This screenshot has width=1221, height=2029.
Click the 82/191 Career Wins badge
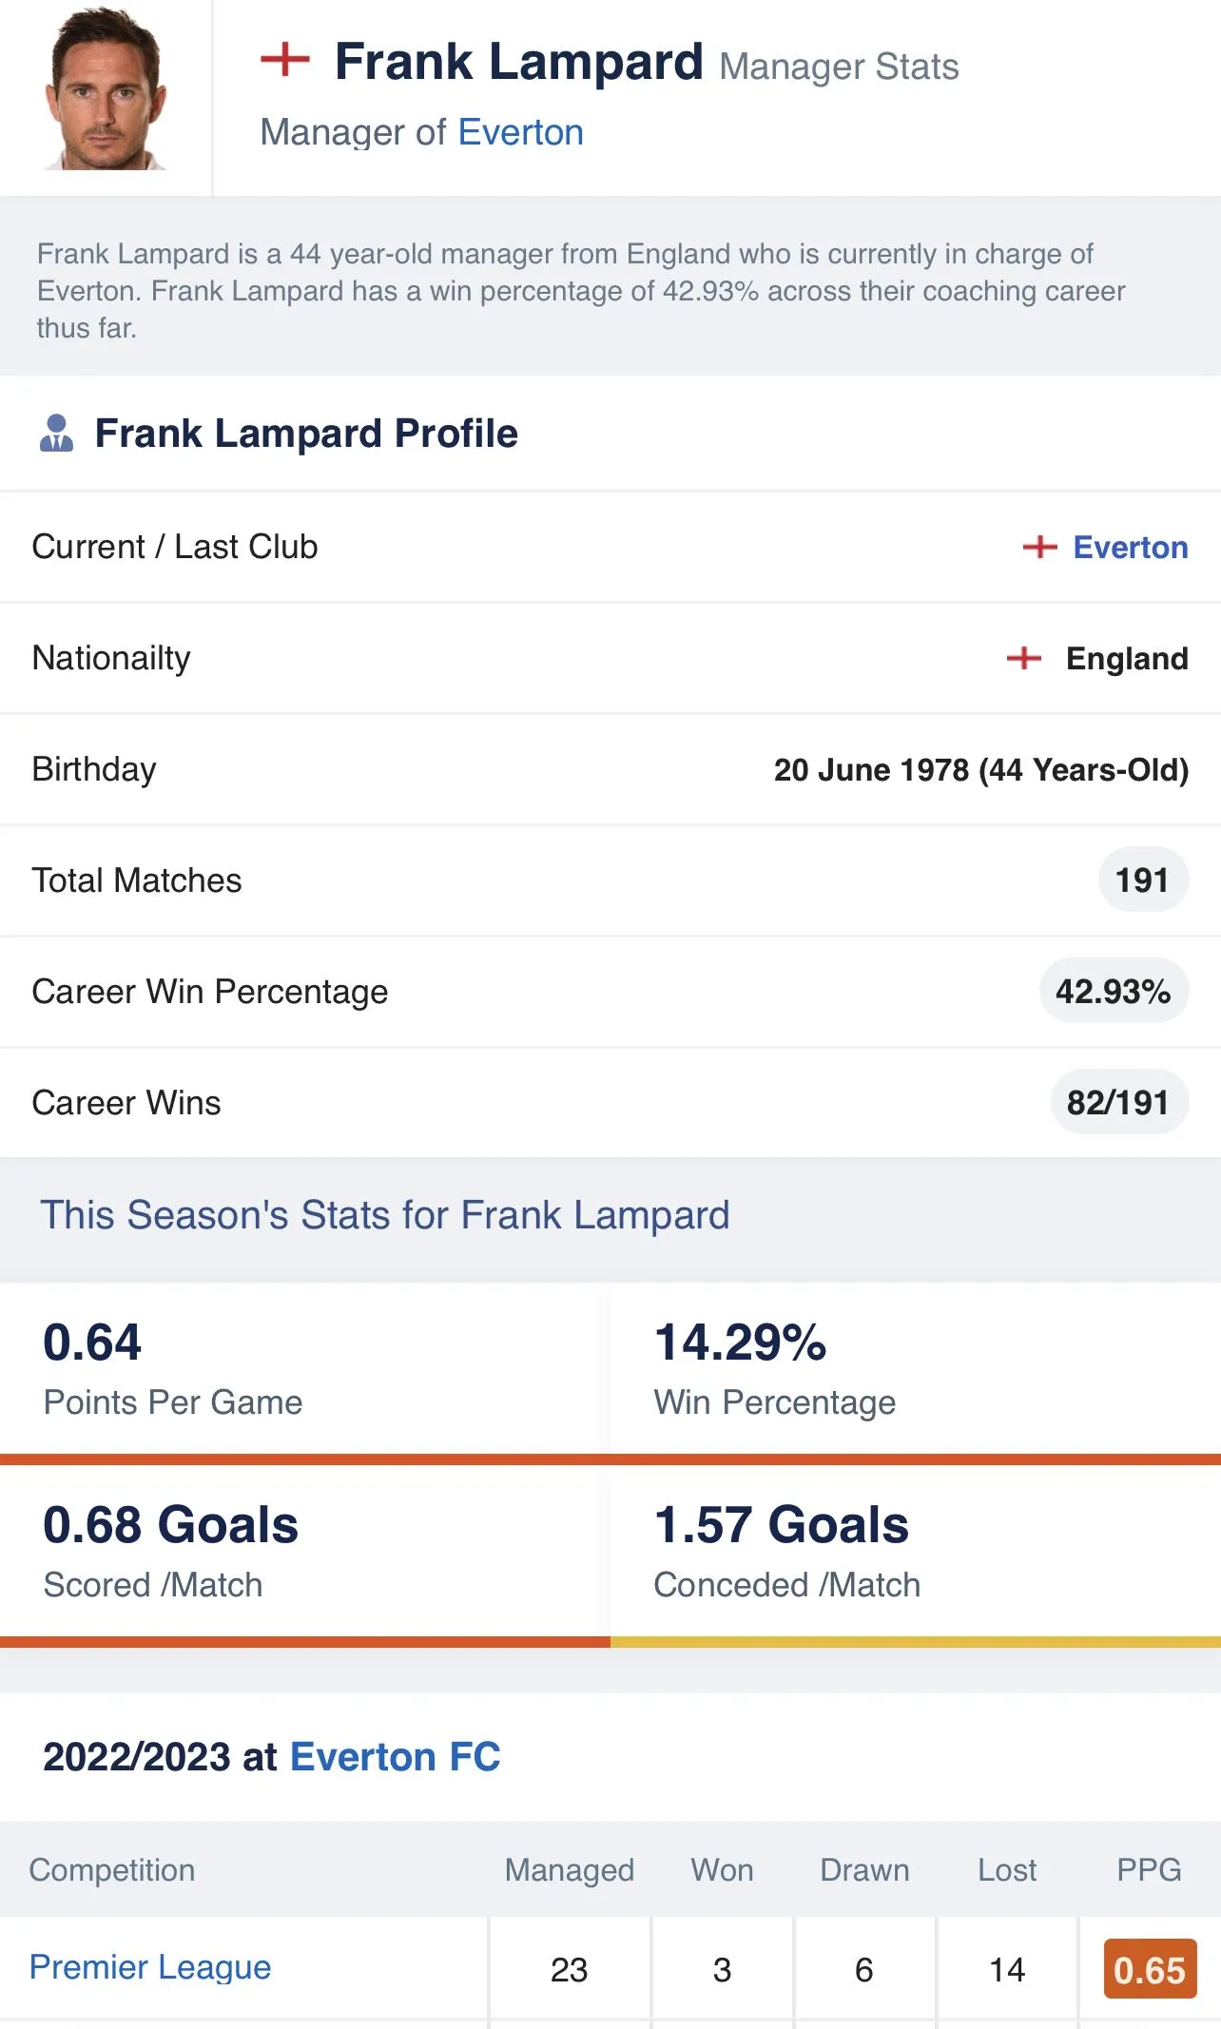click(1118, 1102)
